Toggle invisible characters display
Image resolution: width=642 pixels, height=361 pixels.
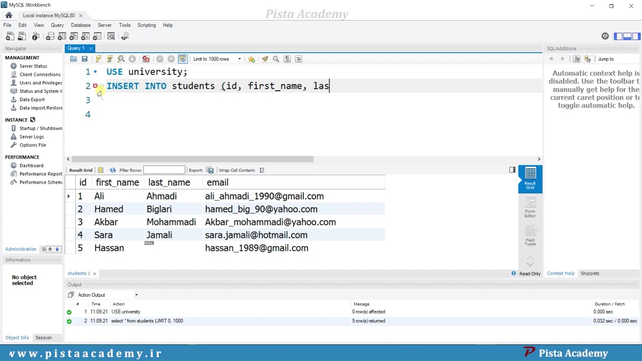287,59
